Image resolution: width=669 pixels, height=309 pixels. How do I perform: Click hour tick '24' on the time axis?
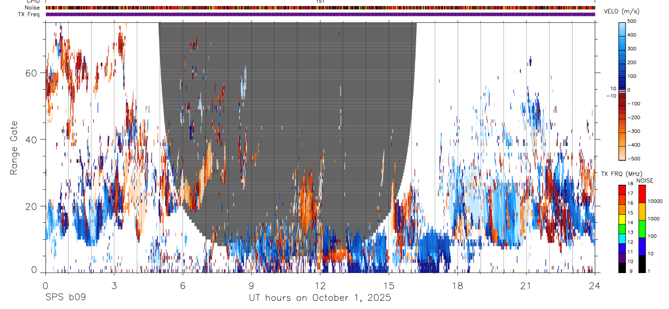(x=595, y=285)
